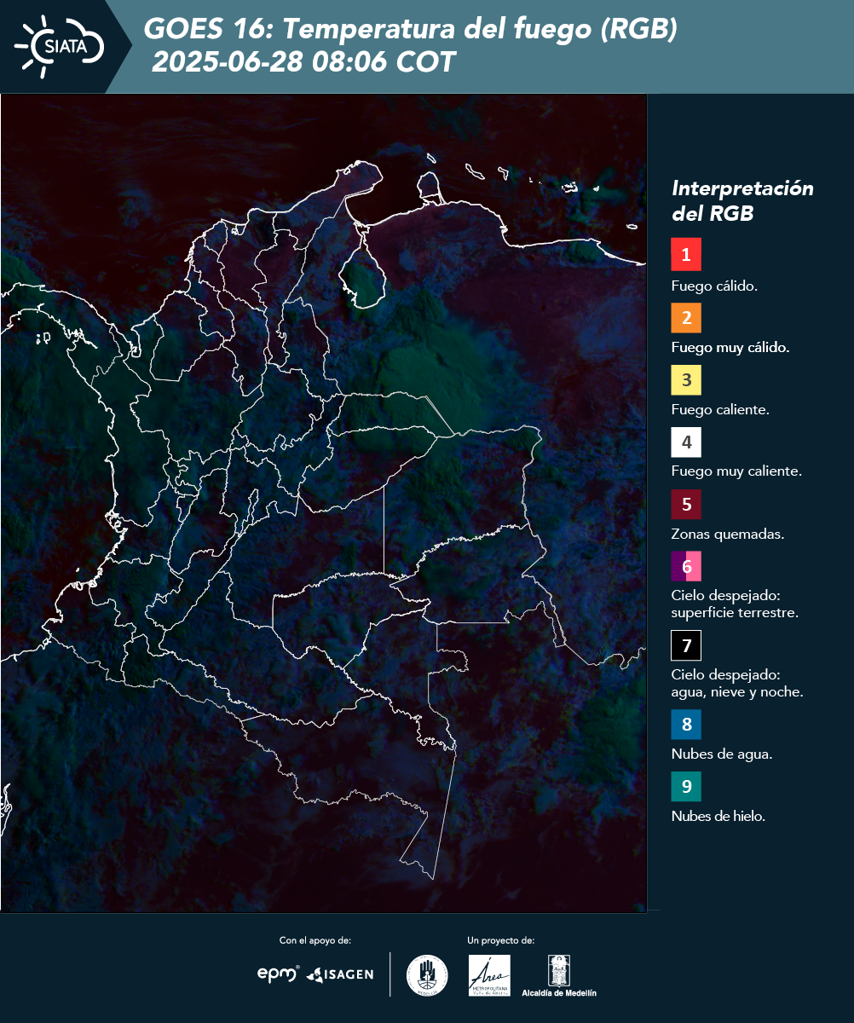
Task: Click the legend label "Fuego caliente."
Action: [720, 410]
